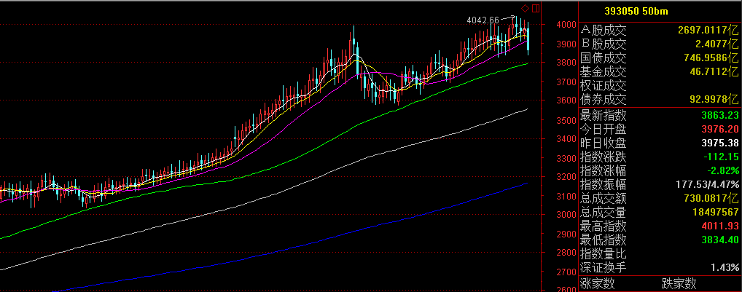Select the 总成交额 label
The width and height of the screenshot is (742, 292).
tap(604, 198)
